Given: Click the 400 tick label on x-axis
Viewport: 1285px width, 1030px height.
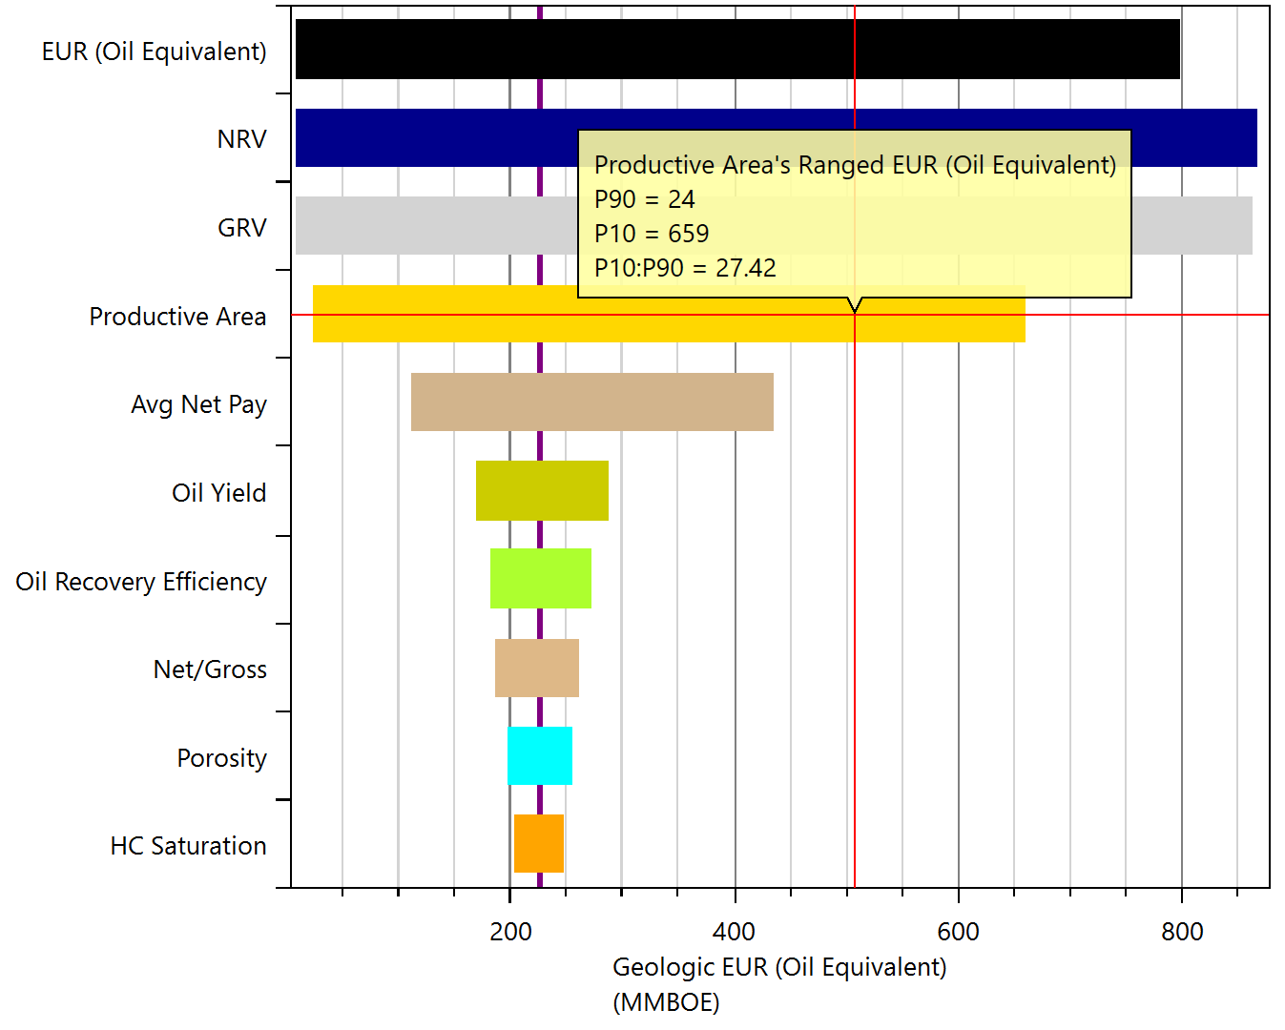Looking at the screenshot, I should 734,932.
